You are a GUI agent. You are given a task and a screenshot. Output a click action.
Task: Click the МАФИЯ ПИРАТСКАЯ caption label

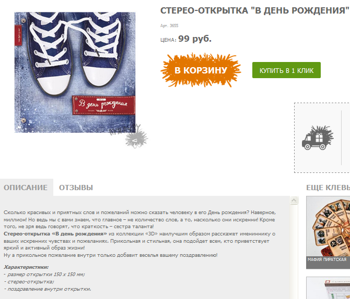point(327,259)
